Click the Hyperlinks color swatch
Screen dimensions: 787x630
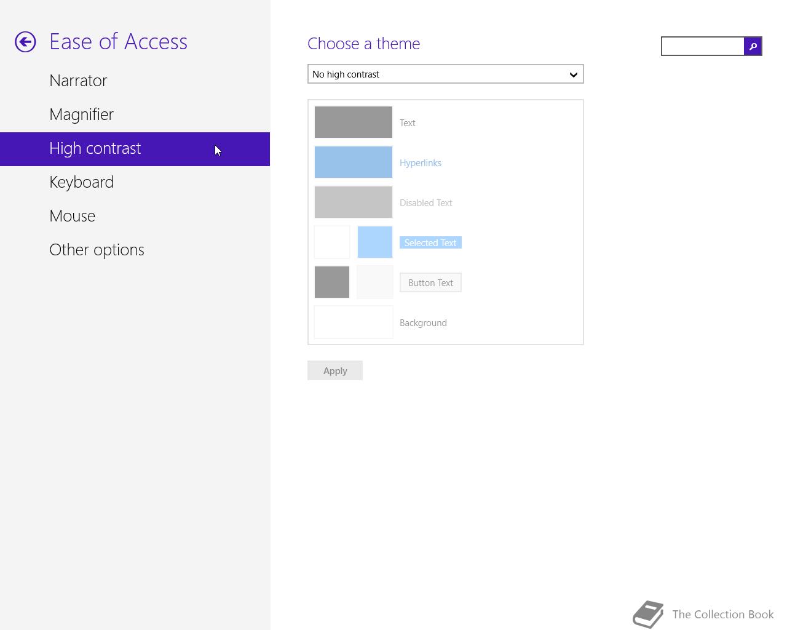(x=354, y=162)
